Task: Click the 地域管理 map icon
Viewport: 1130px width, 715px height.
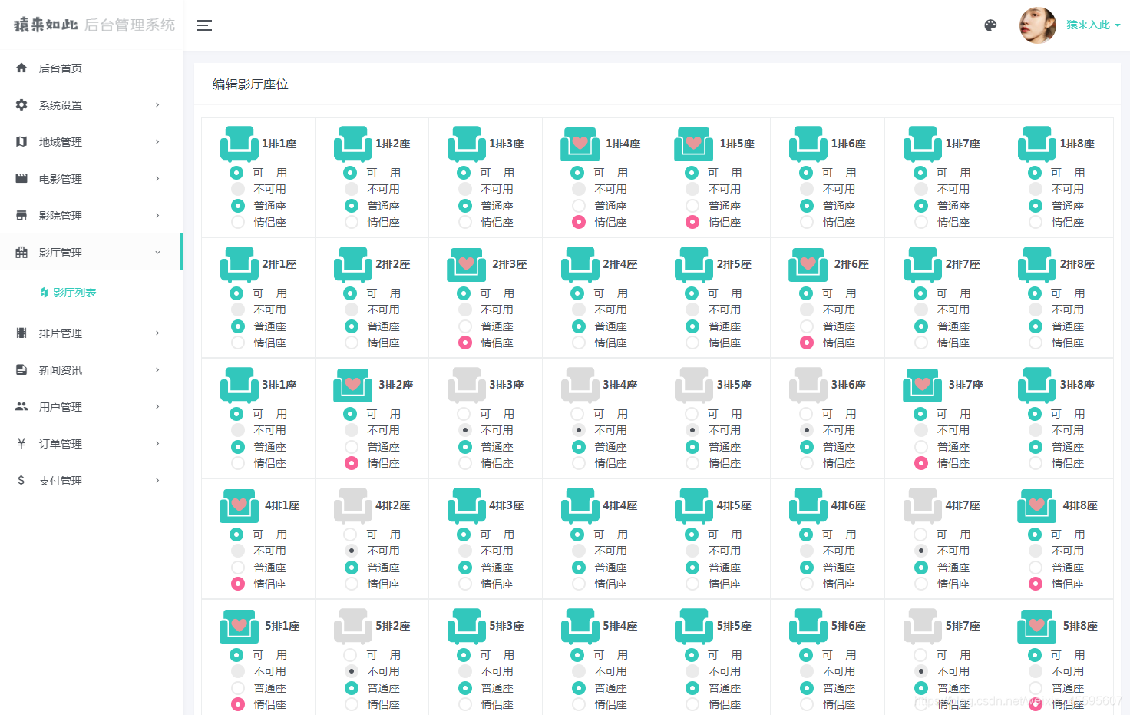Action: [21, 142]
